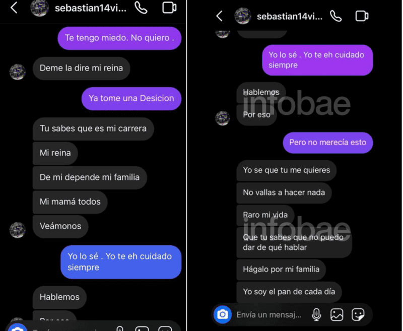Open camera from right message bar

(x=223, y=314)
